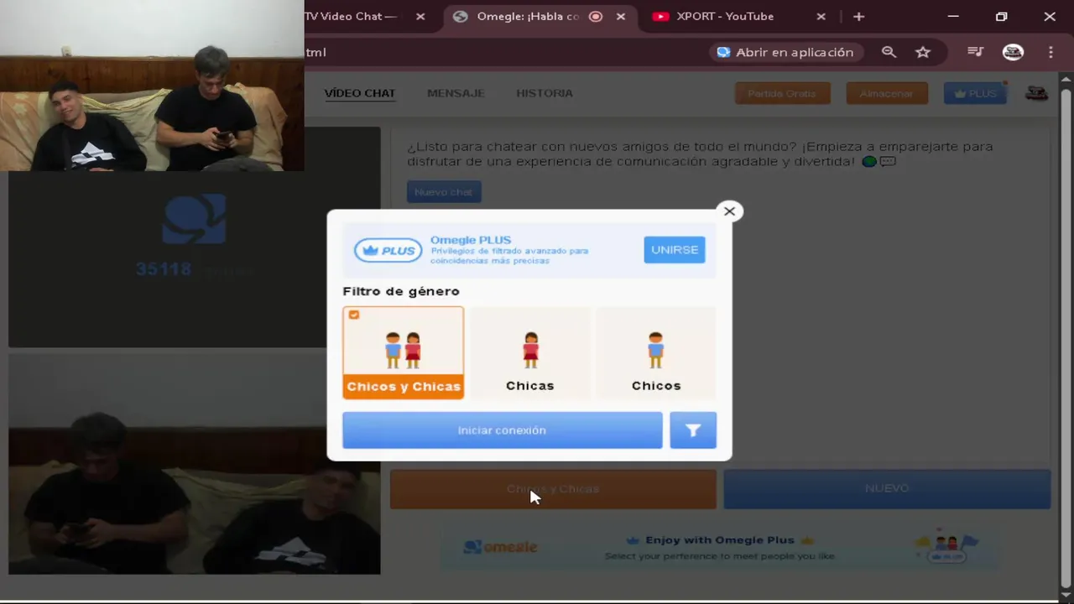Click the recording indicator on the Omegle tab

point(596,16)
